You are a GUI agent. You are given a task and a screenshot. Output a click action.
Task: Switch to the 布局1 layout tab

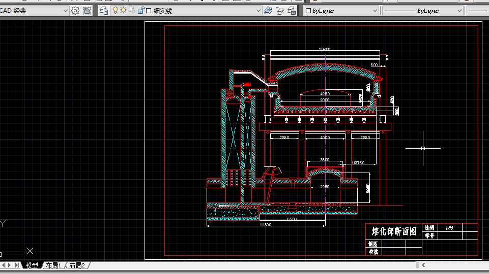[53, 265]
